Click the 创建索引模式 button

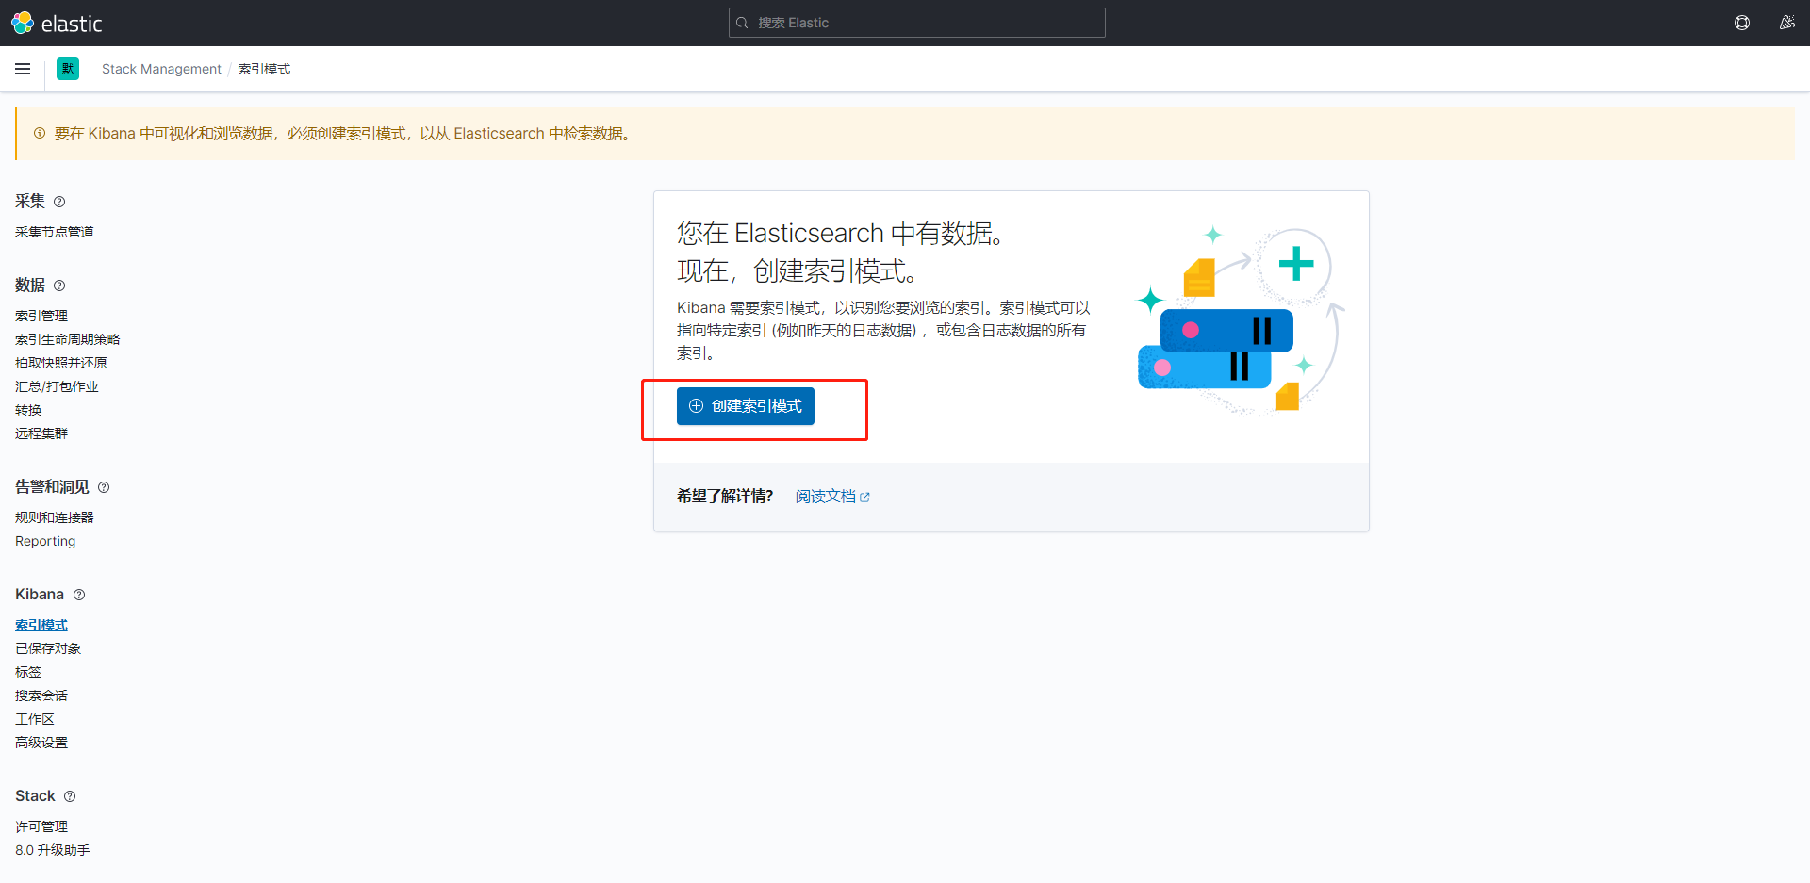pos(745,406)
